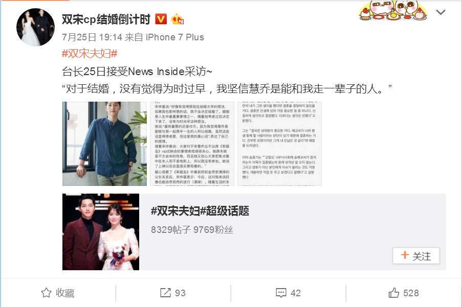Follow the 双宋夫妇 super topic
This screenshot has width=462, height=307.
tap(416, 256)
